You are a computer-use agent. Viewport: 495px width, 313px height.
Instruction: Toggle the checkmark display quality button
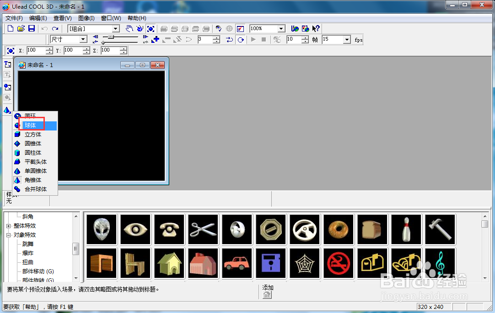[240, 29]
